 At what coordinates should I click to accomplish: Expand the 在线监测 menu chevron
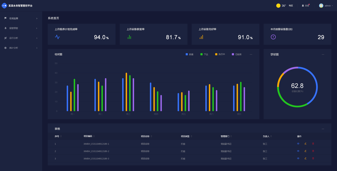(37, 19)
